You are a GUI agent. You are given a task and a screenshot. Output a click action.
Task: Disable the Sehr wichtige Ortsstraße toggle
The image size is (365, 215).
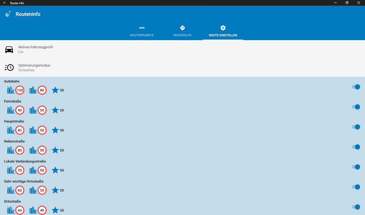356,187
